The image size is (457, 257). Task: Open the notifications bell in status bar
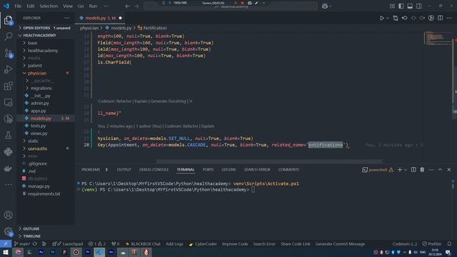449,243
